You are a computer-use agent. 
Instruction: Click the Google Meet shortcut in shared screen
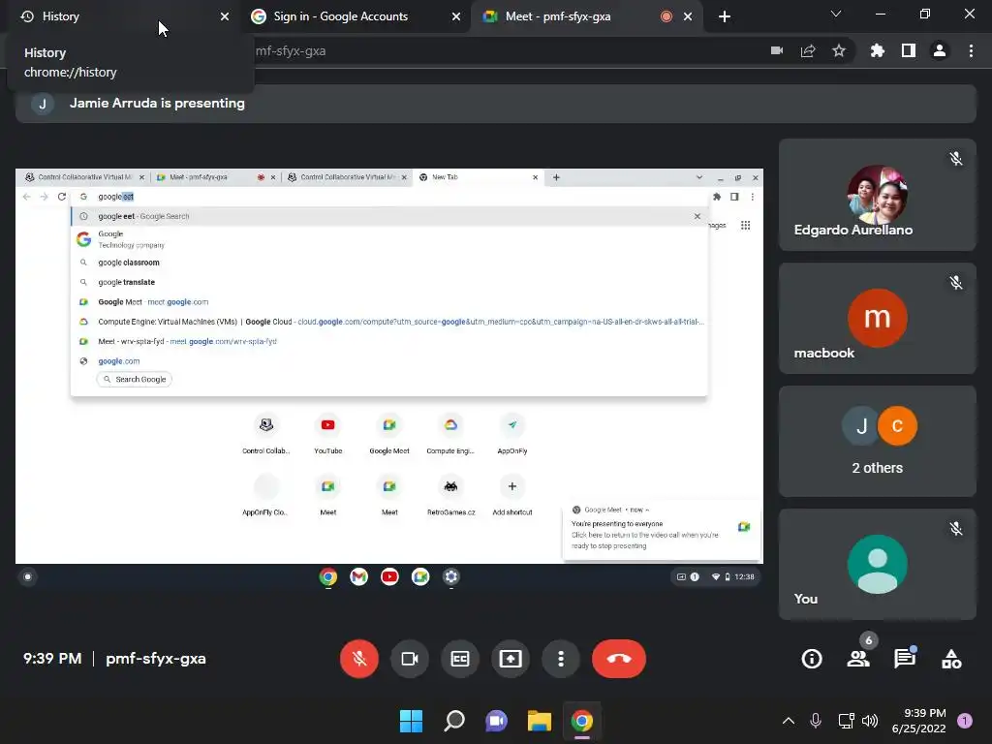pyautogui.click(x=389, y=434)
